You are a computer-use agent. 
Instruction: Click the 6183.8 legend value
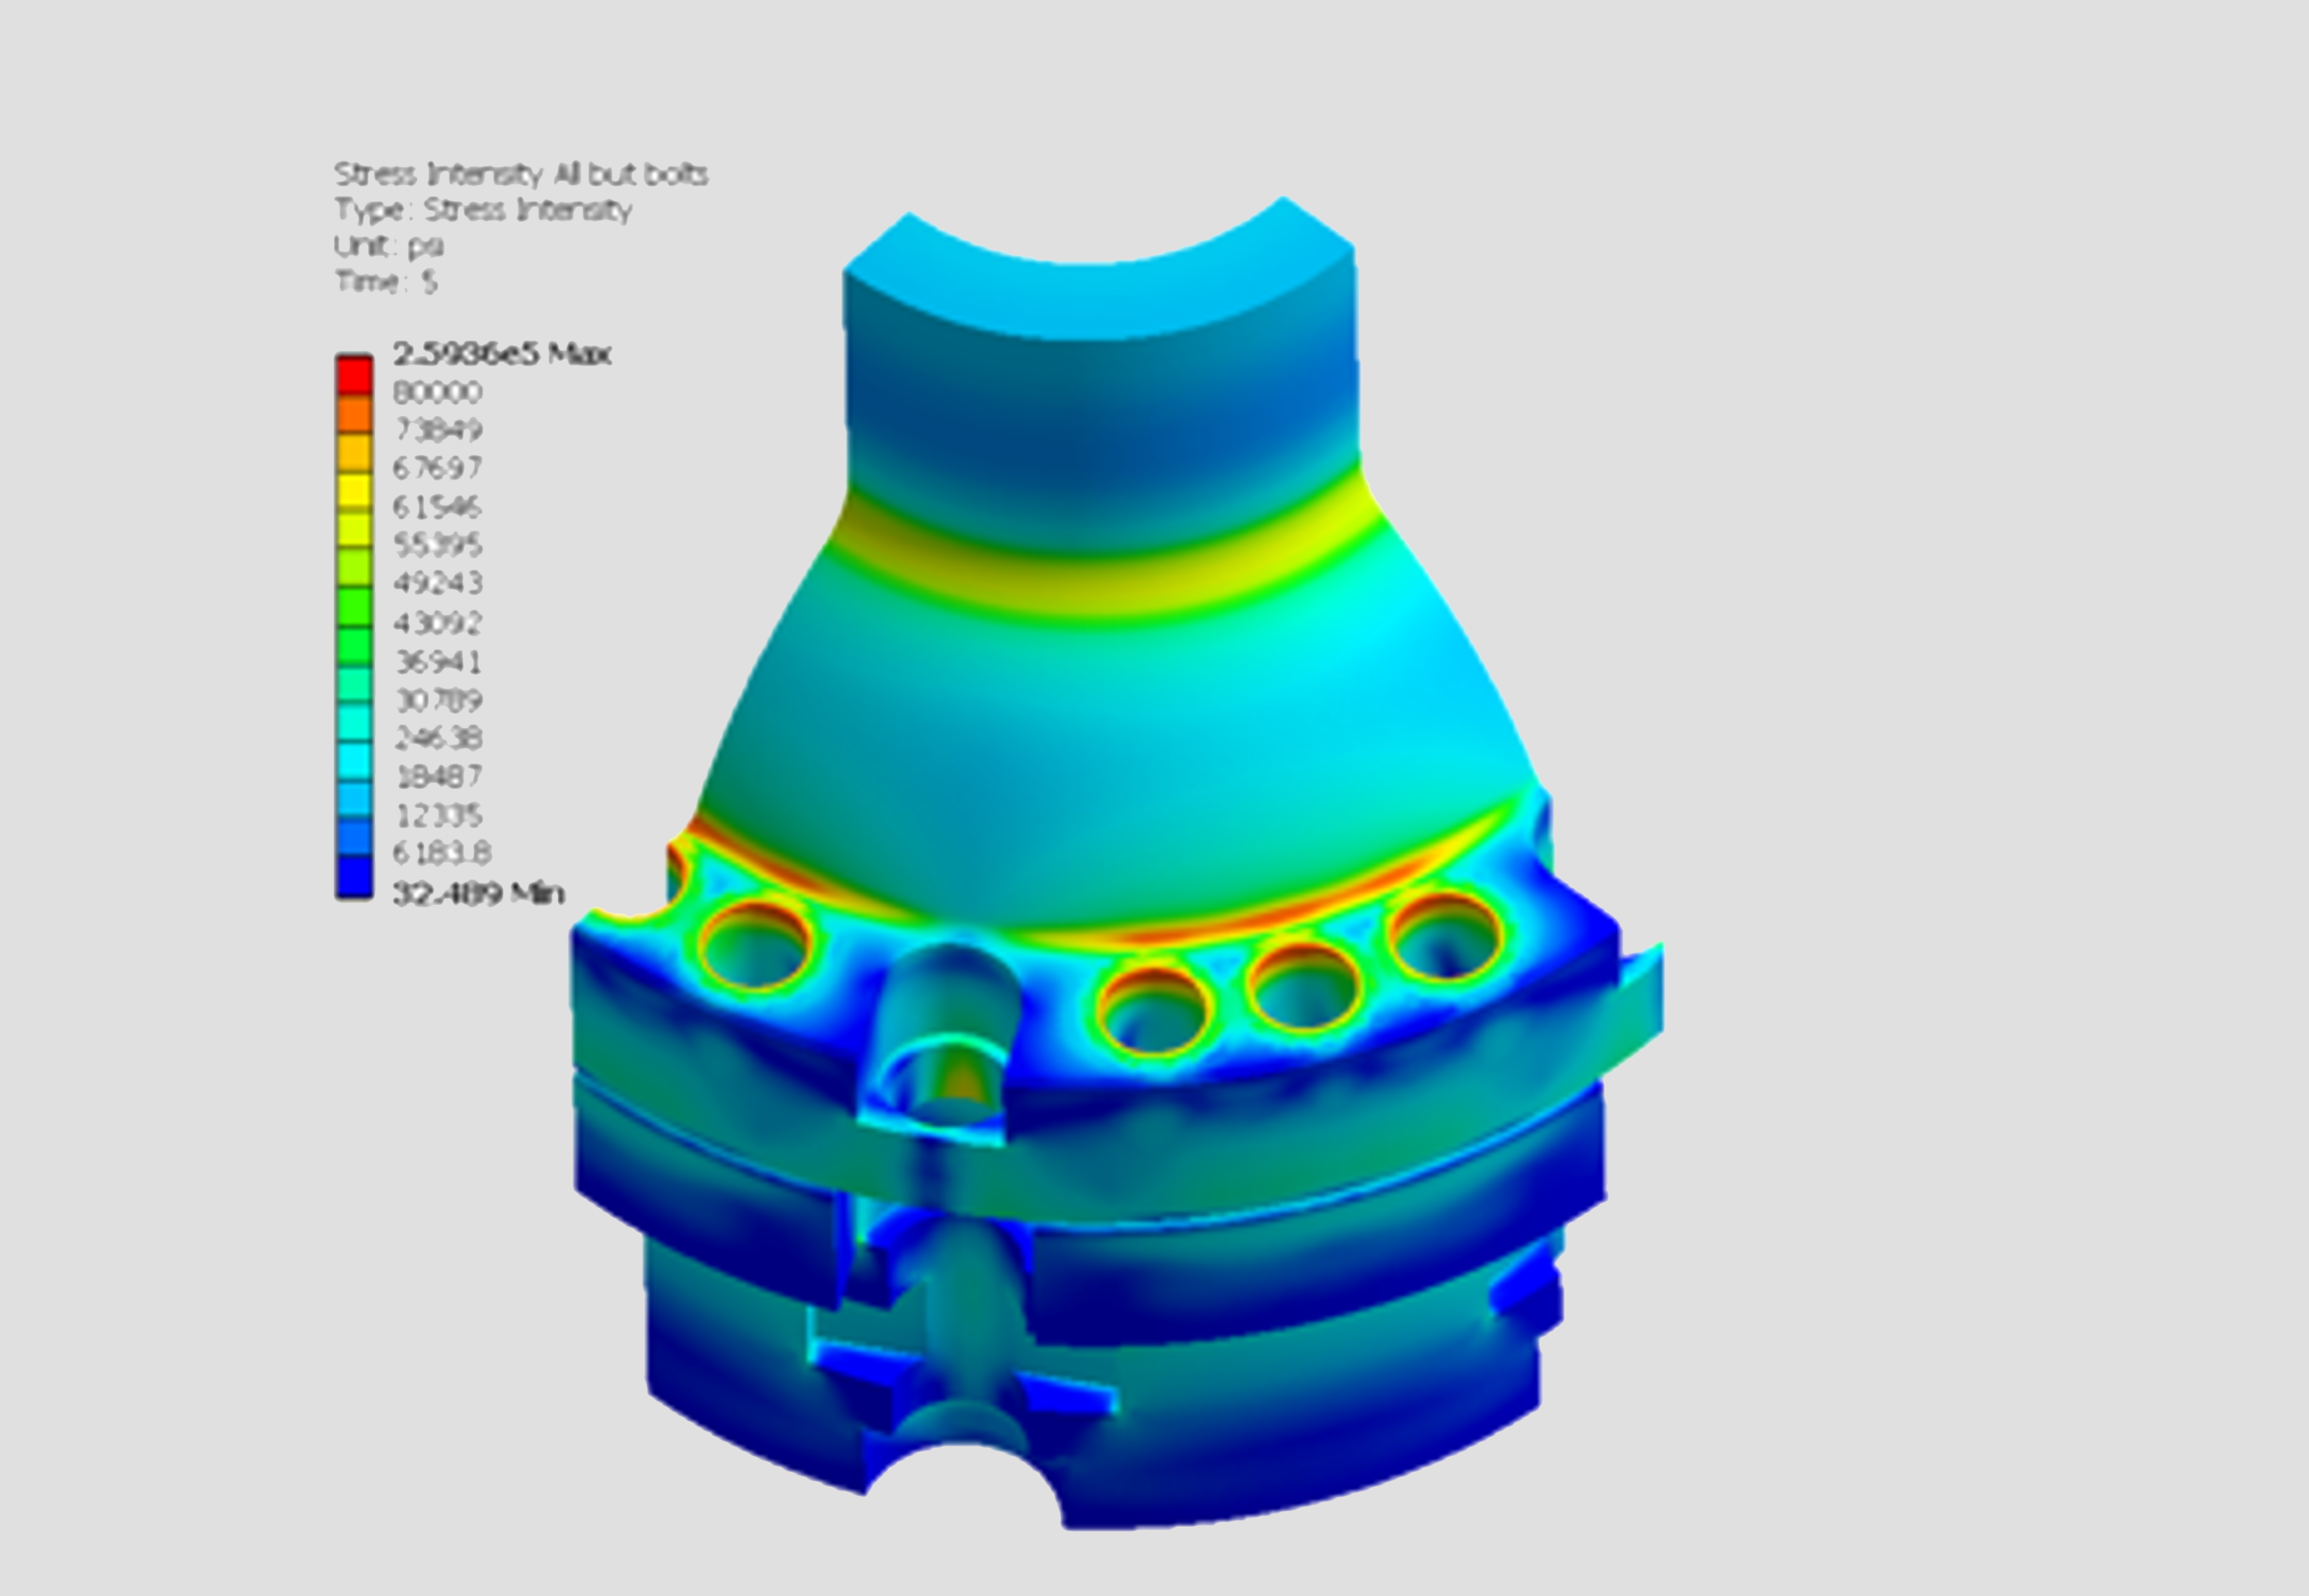pos(442,853)
